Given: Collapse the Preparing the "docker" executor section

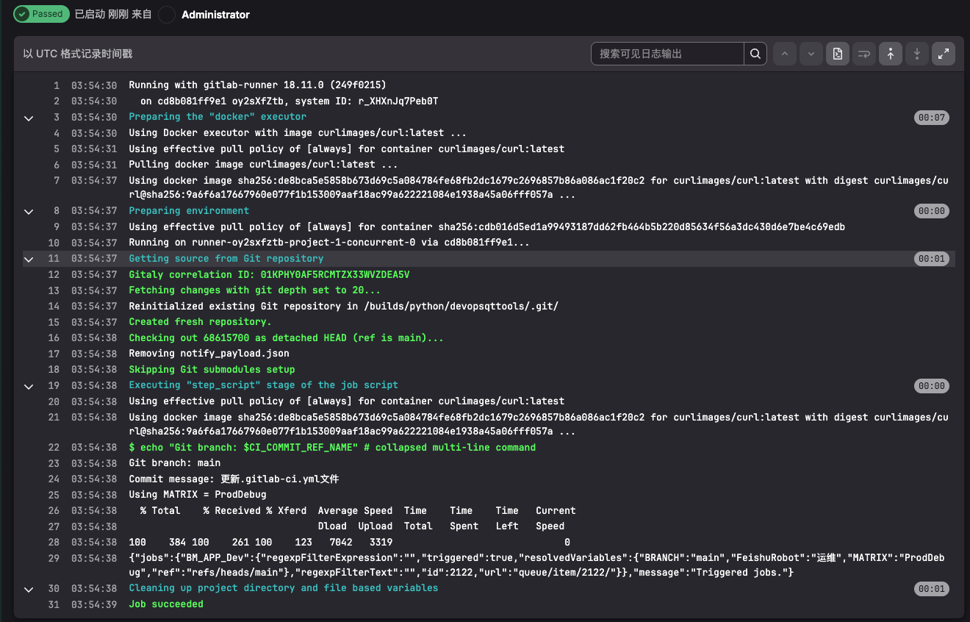Looking at the screenshot, I should coord(29,118).
